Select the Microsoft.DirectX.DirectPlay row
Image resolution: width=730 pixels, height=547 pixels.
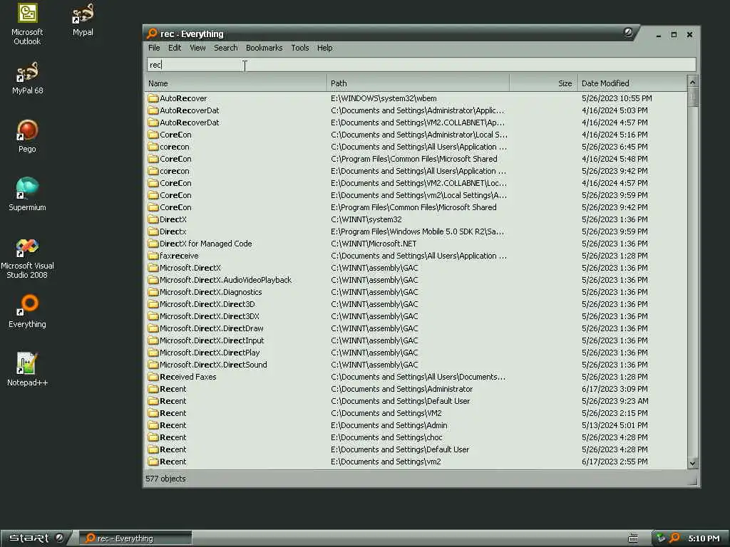tap(416, 353)
